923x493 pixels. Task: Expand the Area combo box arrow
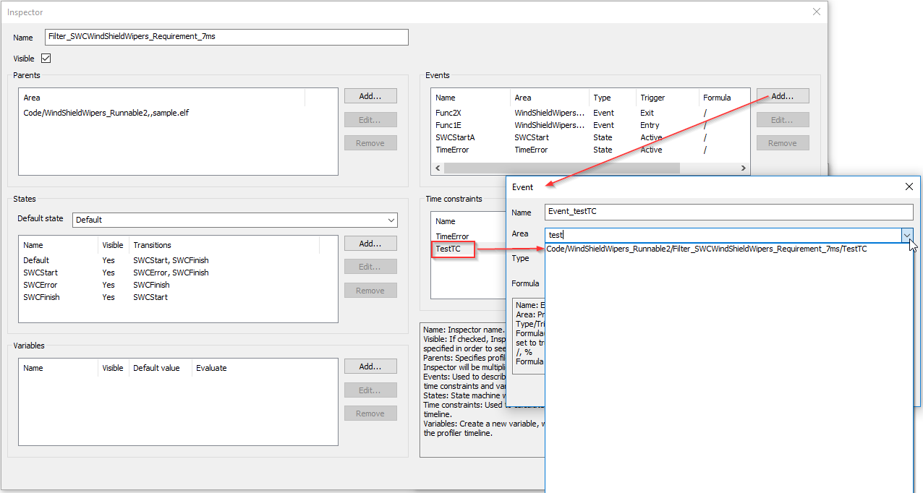pyautogui.click(x=906, y=235)
